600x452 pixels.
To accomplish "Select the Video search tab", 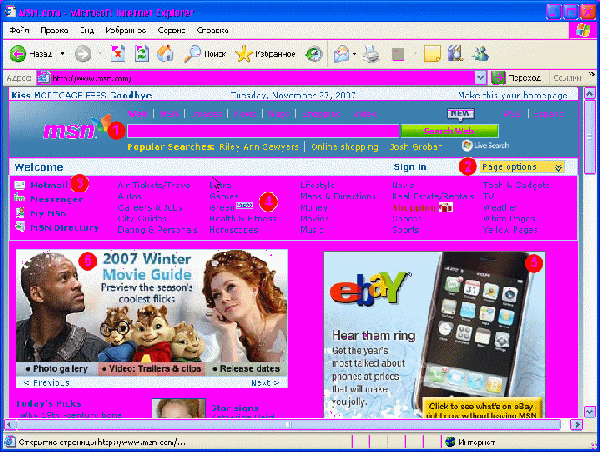I will coord(365,114).
